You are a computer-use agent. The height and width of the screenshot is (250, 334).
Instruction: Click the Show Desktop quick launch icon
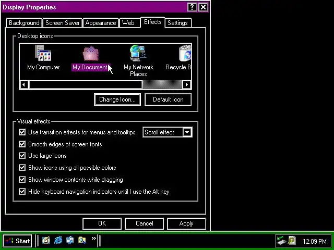[x=46, y=241]
